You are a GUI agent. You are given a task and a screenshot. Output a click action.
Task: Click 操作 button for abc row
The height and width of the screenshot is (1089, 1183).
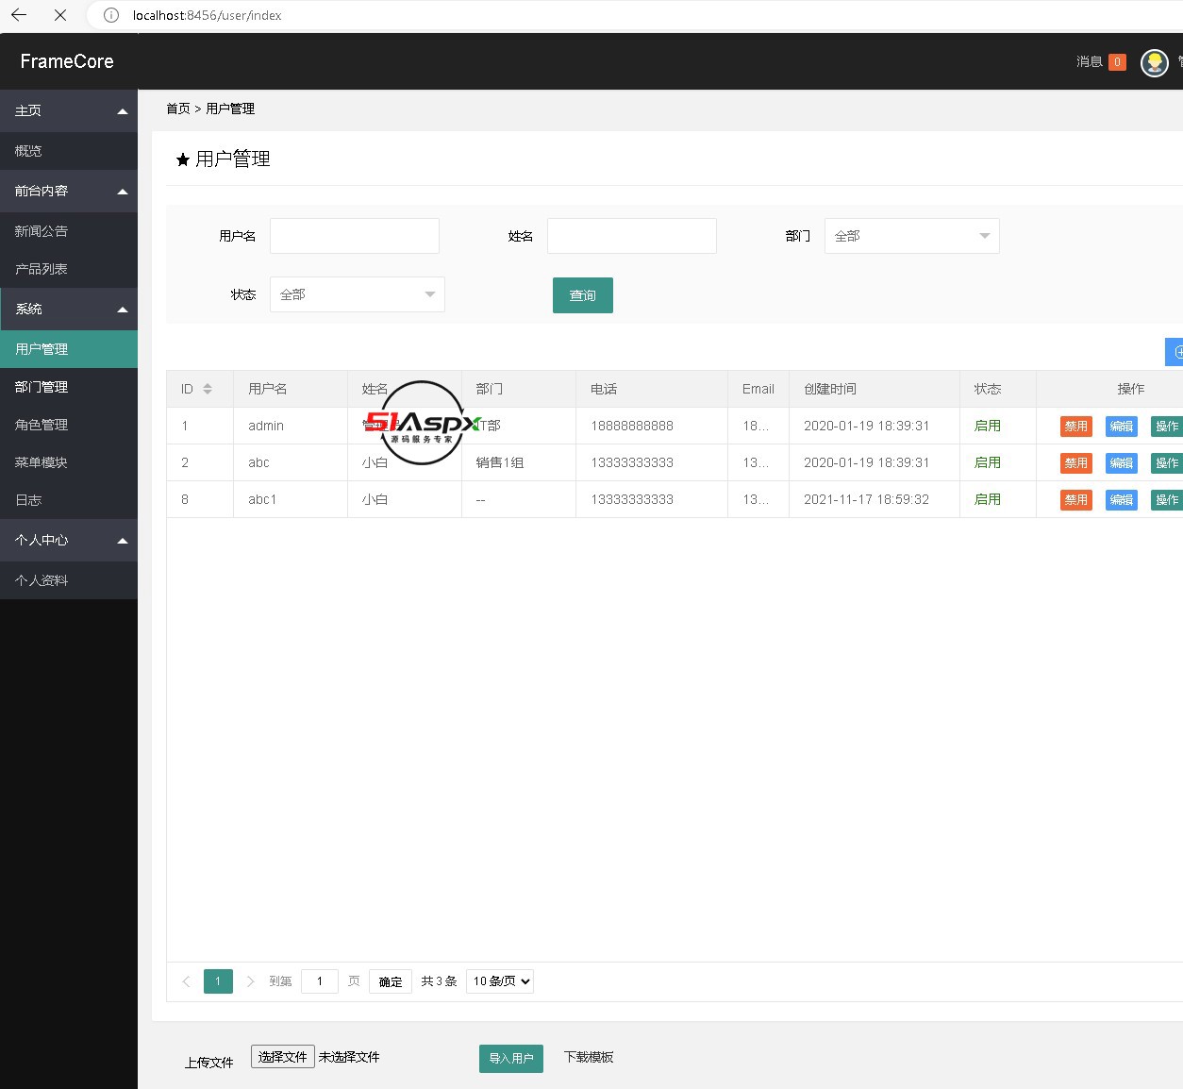point(1167,463)
